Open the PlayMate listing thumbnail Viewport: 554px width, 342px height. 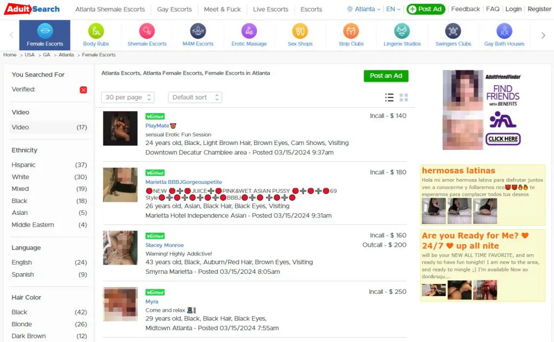(120, 128)
